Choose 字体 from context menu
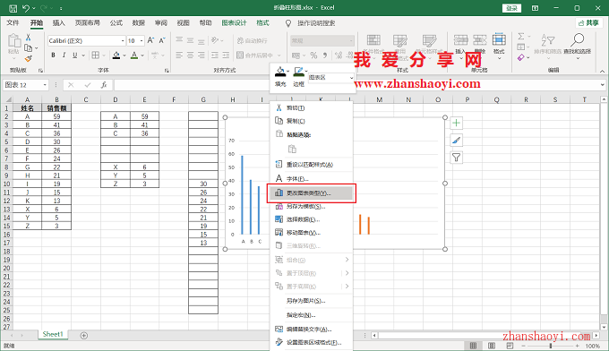Image resolution: width=609 pixels, height=351 pixels. coord(312,179)
